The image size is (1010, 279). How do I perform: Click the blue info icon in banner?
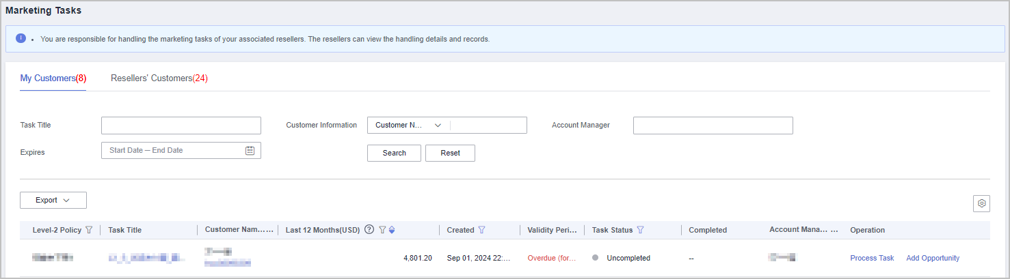[21, 38]
